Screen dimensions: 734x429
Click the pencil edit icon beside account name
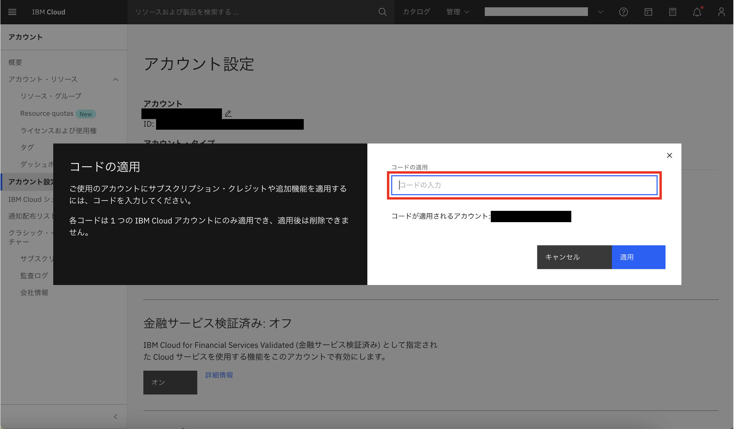coord(228,113)
